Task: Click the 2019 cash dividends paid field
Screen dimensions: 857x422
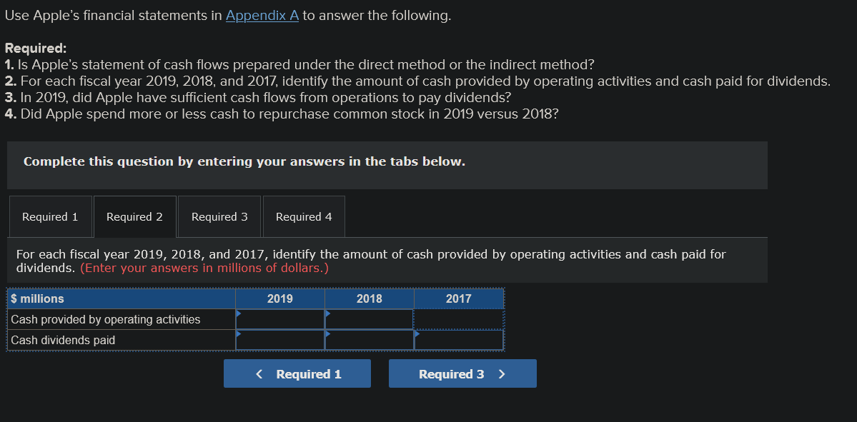Action: coord(280,340)
